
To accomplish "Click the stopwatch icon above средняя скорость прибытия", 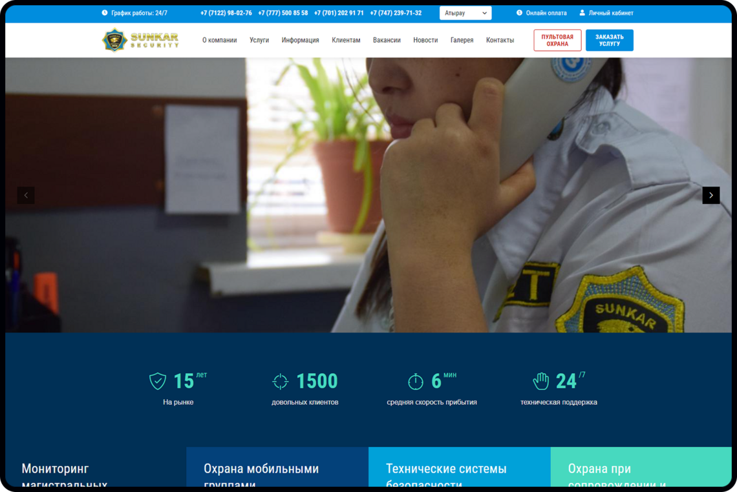I will 414,380.
